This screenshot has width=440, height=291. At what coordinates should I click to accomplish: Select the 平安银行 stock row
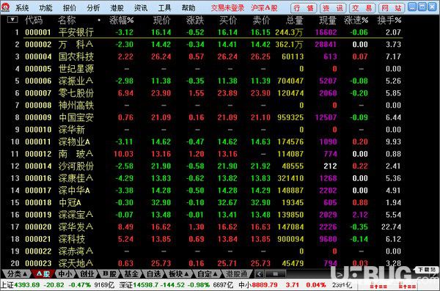pos(202,32)
